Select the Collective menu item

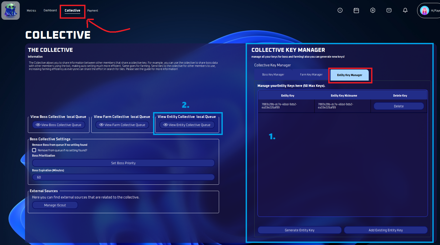pos(72,11)
